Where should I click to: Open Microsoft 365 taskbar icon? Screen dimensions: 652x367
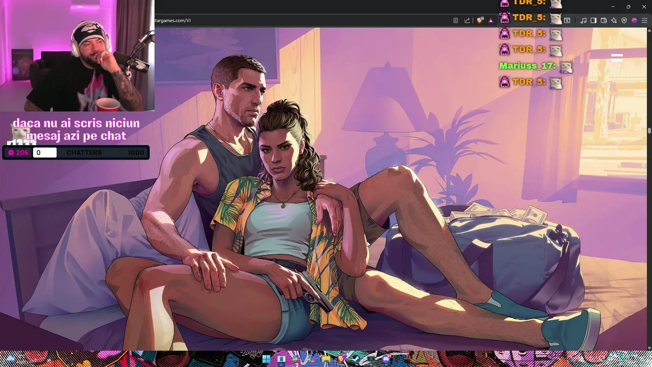point(296,359)
